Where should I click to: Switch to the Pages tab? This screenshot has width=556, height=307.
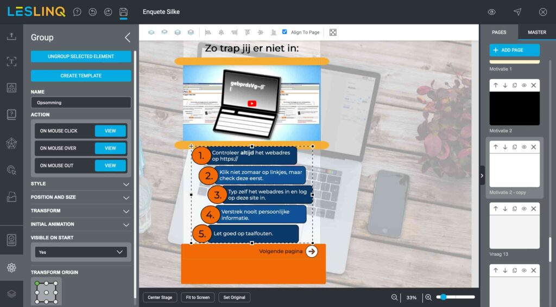[x=499, y=33]
